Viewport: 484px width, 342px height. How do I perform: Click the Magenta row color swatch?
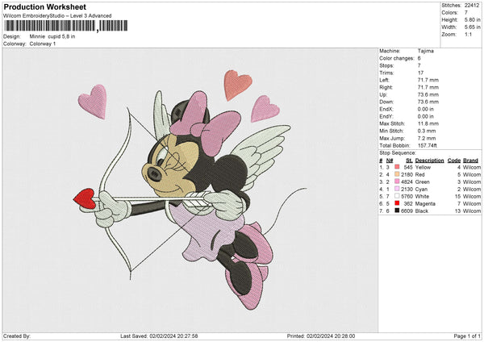coord(397,203)
